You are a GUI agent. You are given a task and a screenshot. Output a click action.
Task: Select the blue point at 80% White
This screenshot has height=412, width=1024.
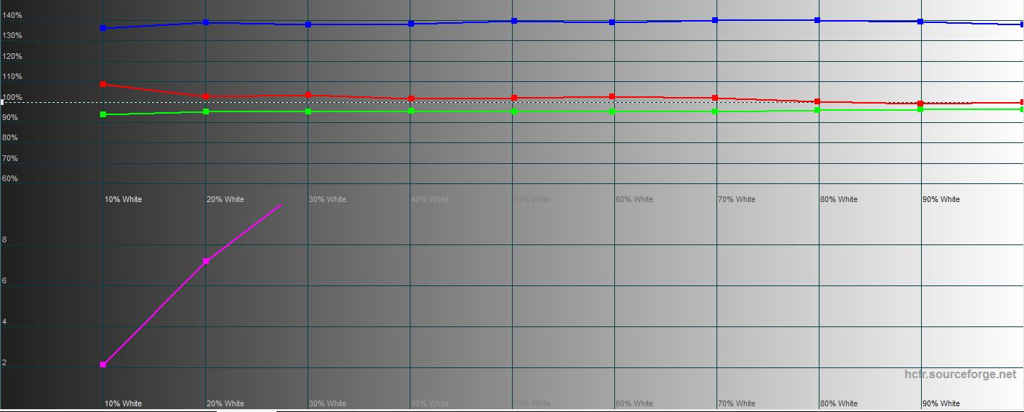pos(817,20)
